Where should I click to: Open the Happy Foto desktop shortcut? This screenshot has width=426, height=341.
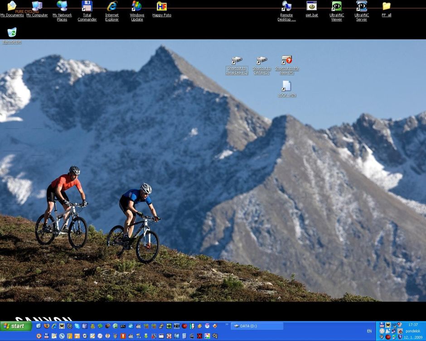[162, 6]
